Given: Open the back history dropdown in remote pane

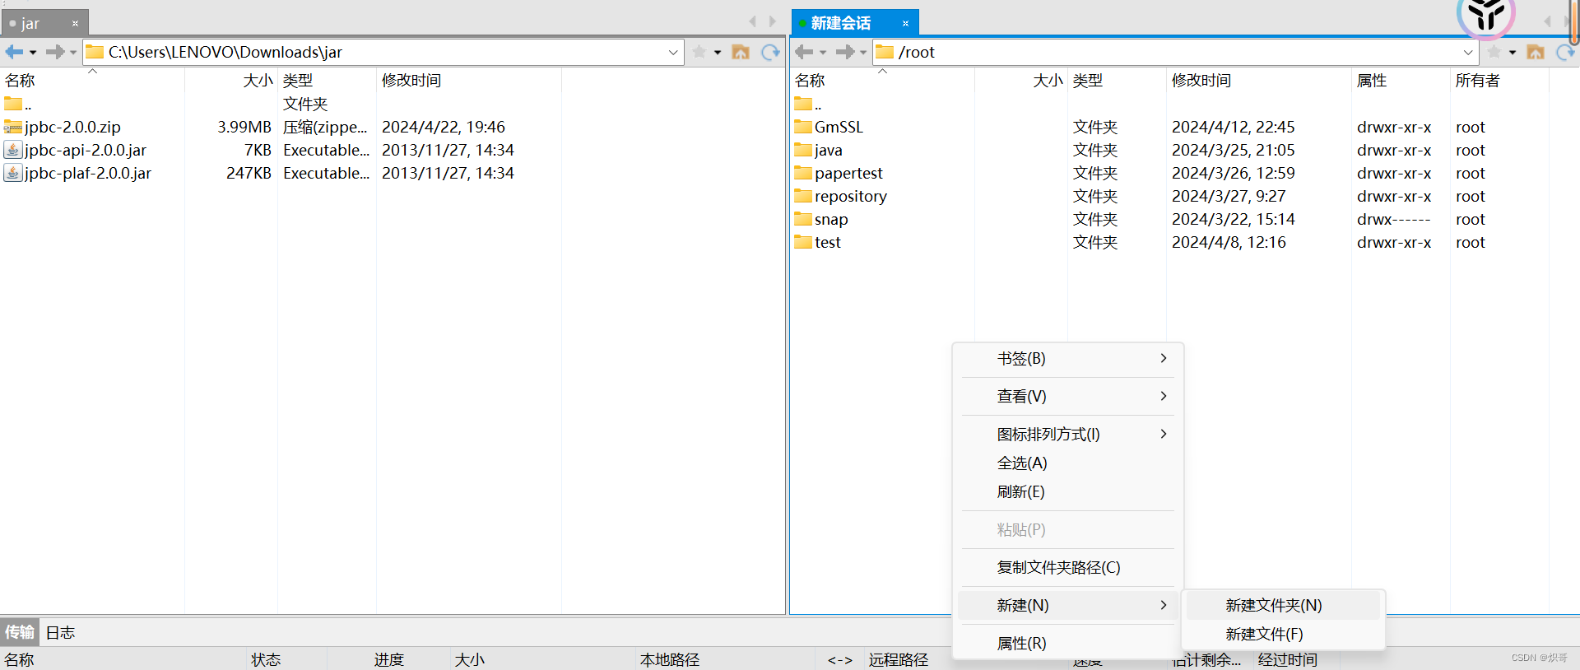Looking at the screenshot, I should point(823,53).
